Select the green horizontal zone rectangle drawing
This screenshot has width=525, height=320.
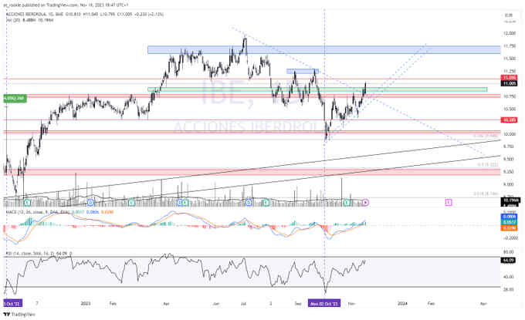pos(317,89)
